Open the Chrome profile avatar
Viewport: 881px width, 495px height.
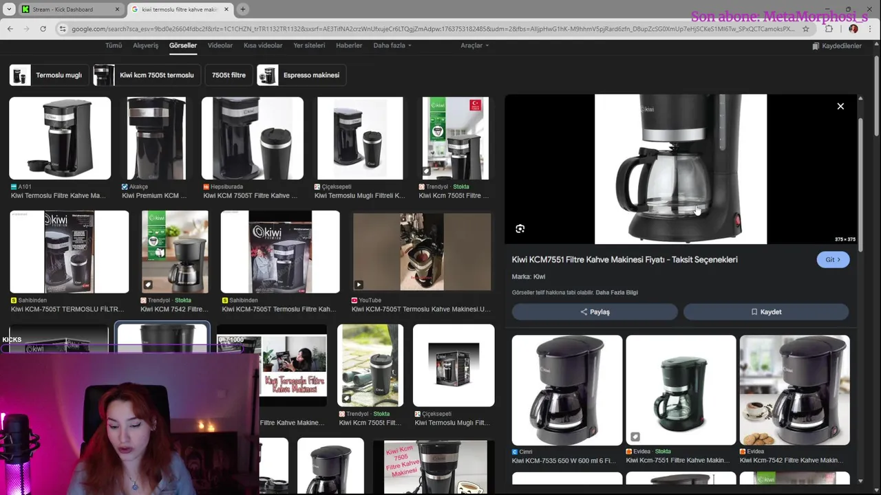[x=853, y=29]
